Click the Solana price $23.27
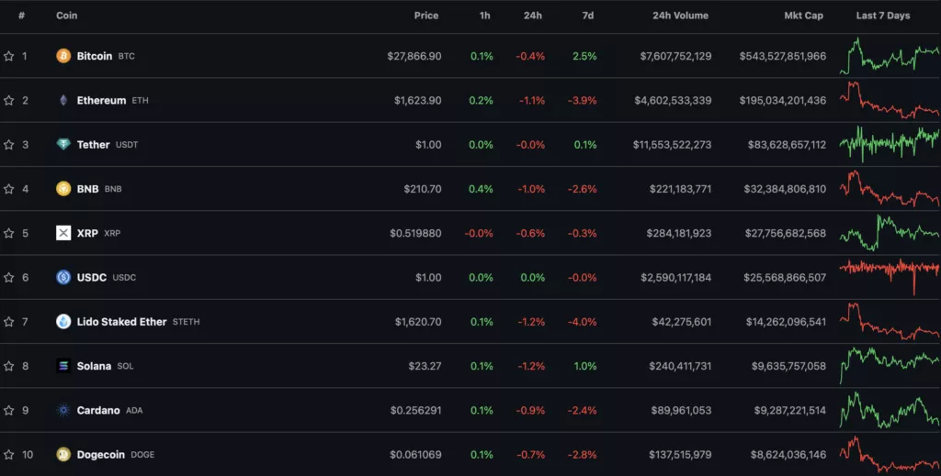 (x=425, y=366)
